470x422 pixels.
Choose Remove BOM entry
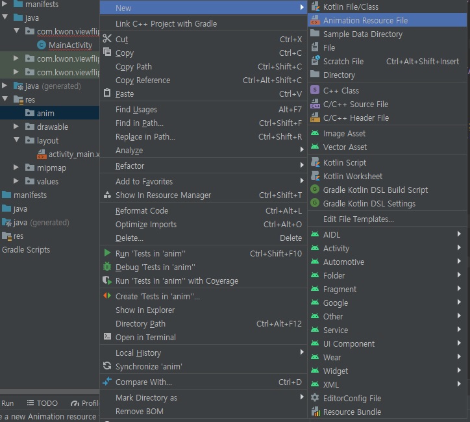(x=204, y=411)
